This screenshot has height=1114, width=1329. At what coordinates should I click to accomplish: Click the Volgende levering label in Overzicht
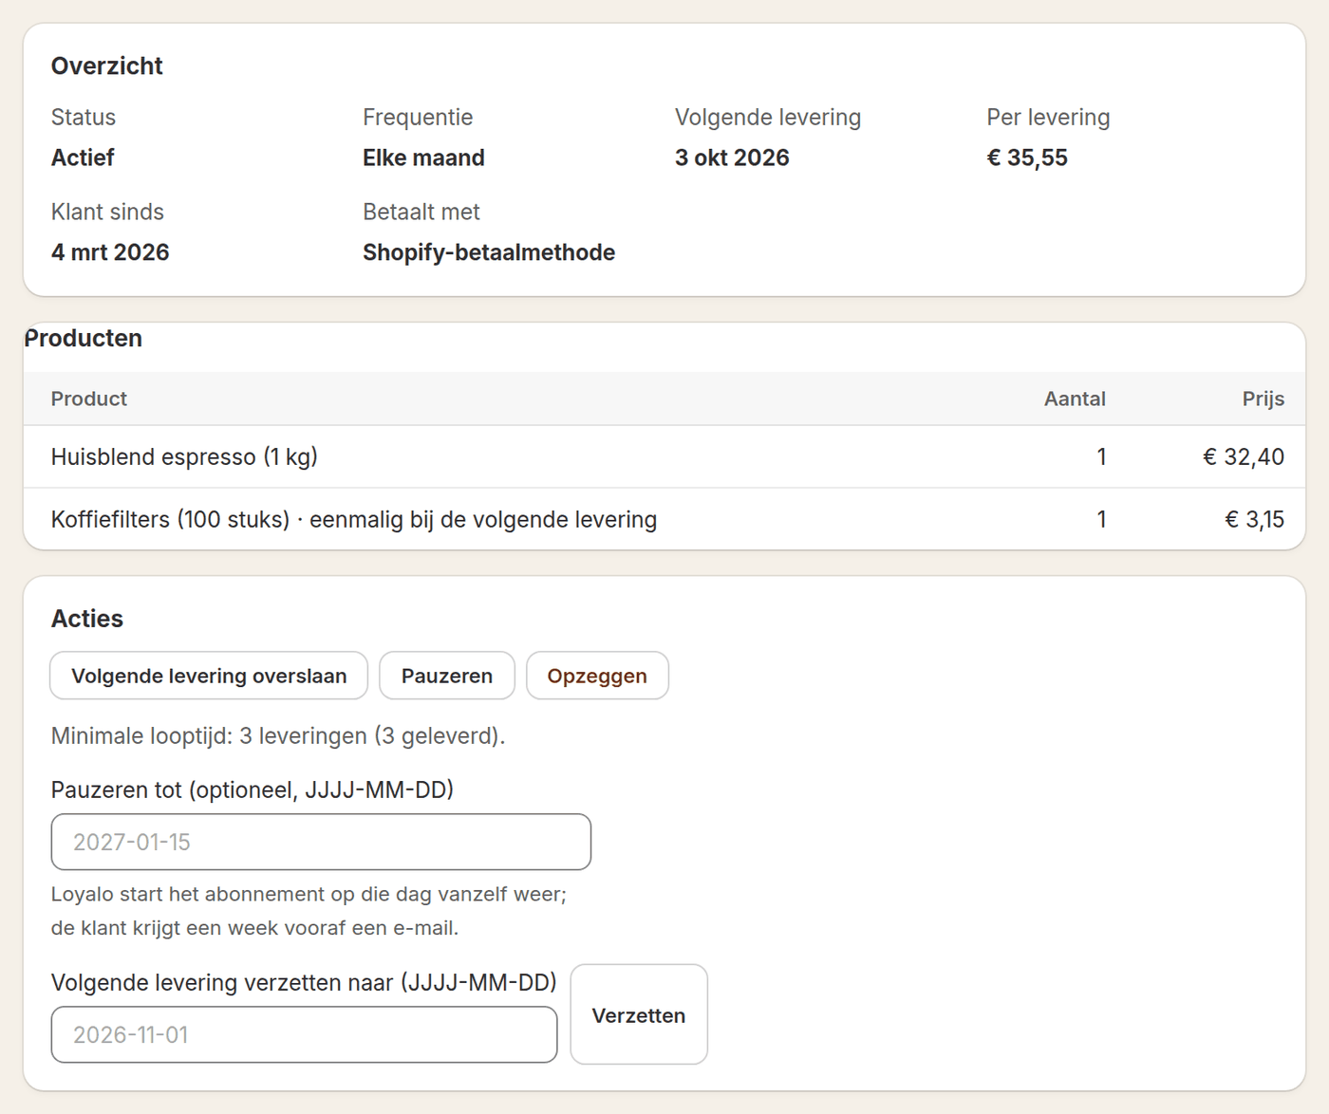point(768,117)
